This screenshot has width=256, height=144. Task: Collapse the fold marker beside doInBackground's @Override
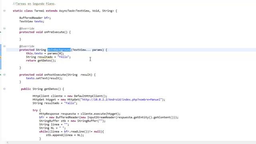(4, 46)
